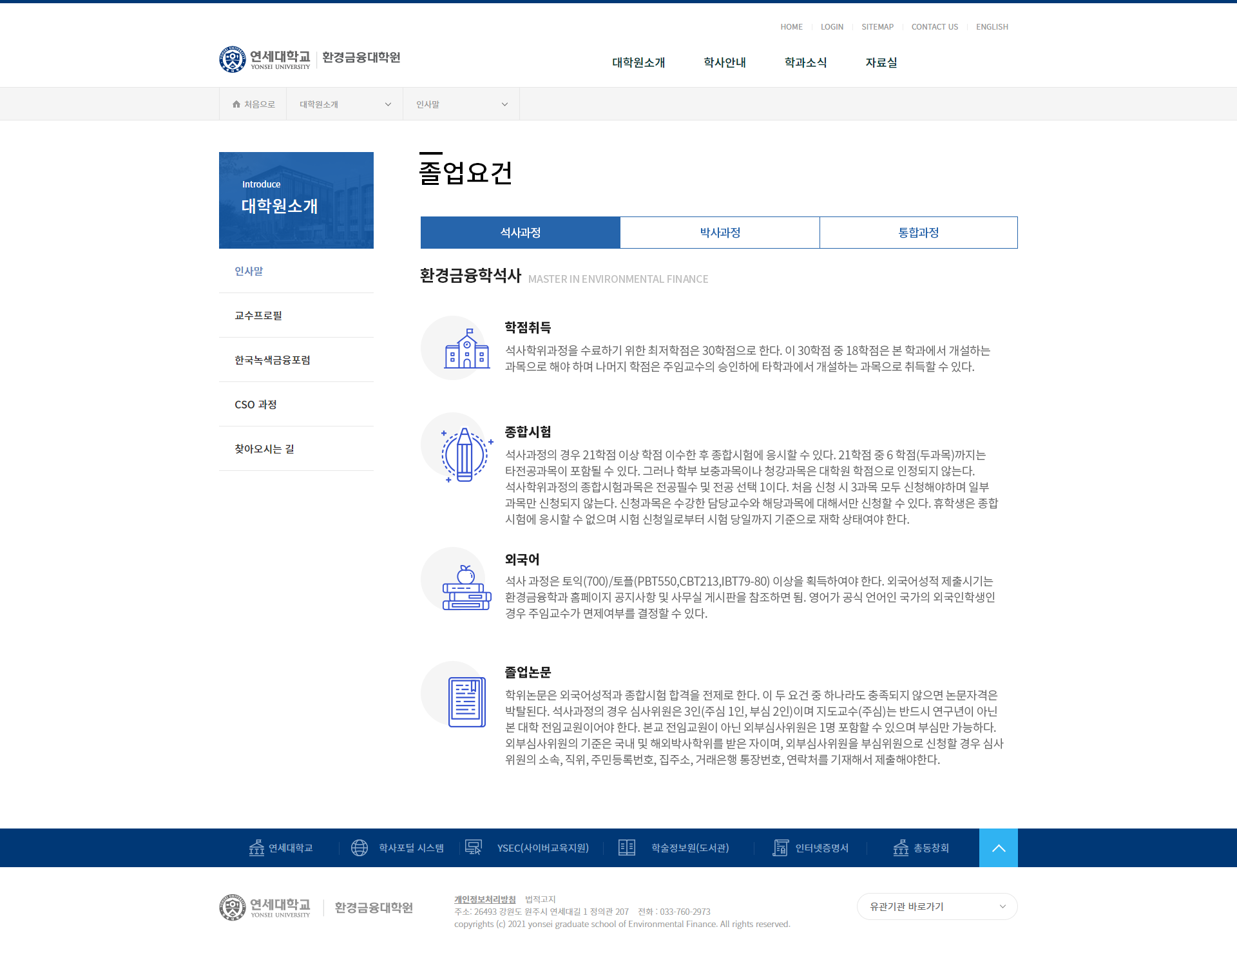Select the 석사과정 tab
Screen dimensions: 1237x958
tap(520, 233)
